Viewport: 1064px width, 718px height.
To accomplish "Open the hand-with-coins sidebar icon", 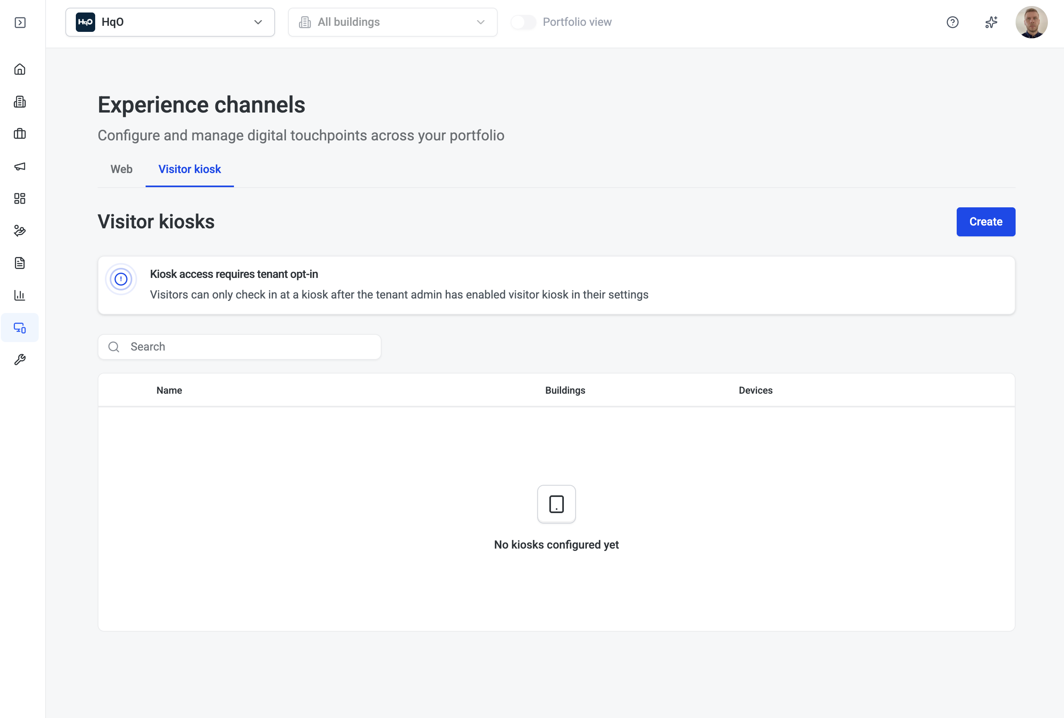I will pyautogui.click(x=20, y=231).
